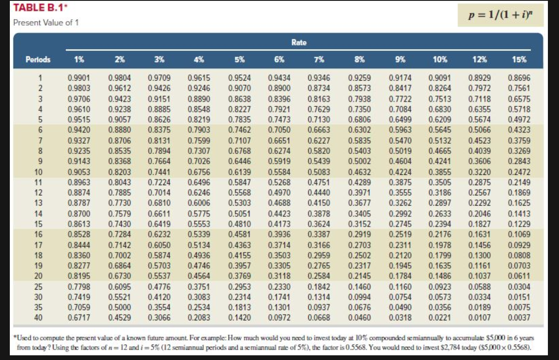Select the 15% rate column header
The image size is (559, 360).
coord(519,60)
